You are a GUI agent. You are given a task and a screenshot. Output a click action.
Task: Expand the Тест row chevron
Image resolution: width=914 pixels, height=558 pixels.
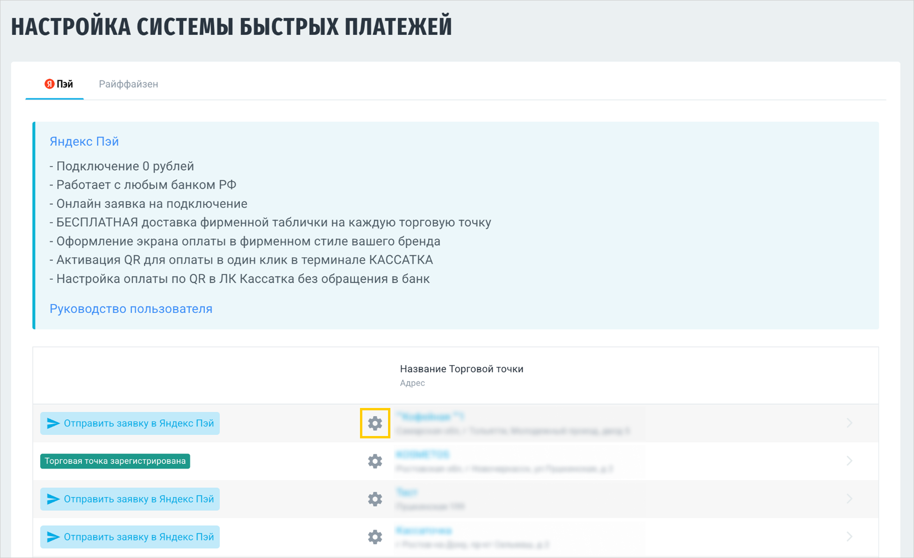pos(849,499)
